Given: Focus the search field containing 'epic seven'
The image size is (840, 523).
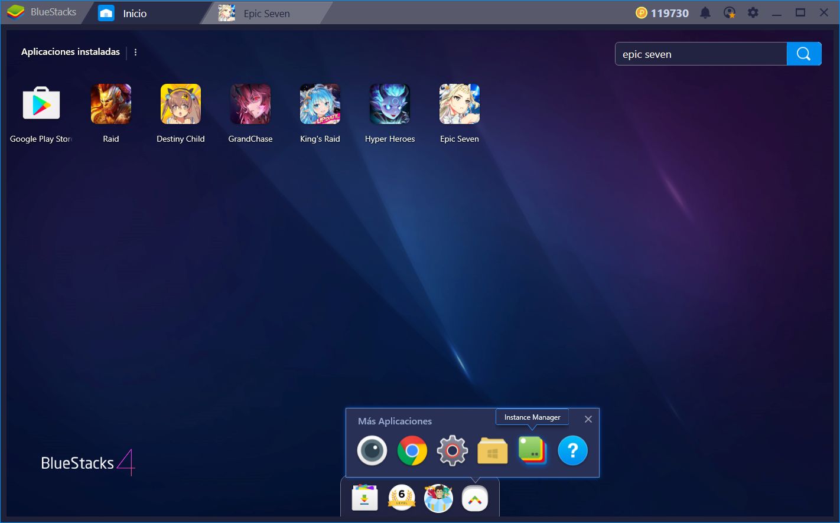Looking at the screenshot, I should click(701, 54).
